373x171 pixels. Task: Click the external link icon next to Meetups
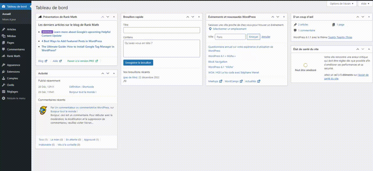[221, 81]
